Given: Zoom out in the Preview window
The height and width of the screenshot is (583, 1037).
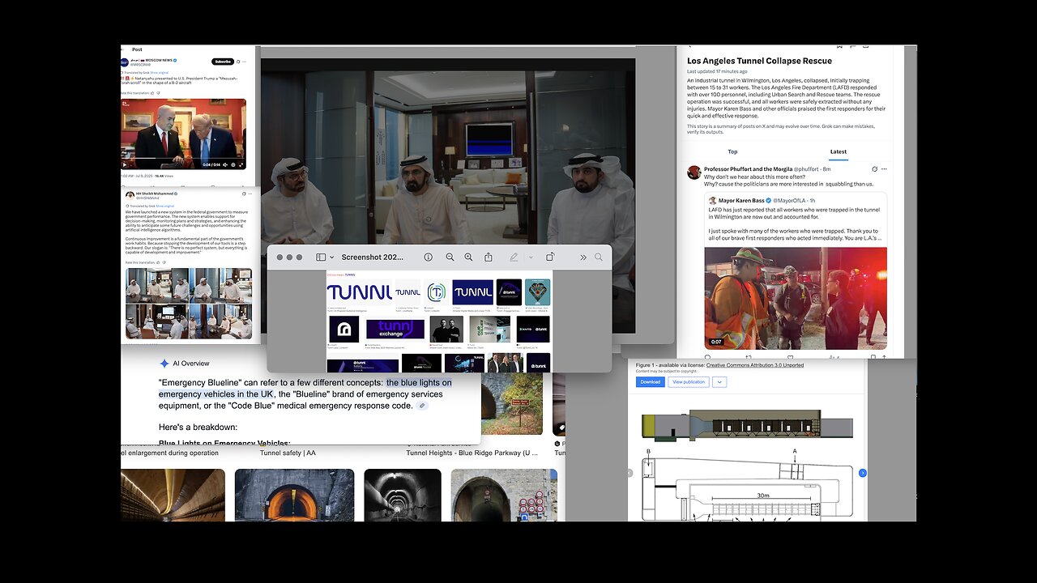Looking at the screenshot, I should pos(450,257).
